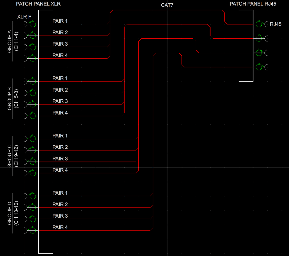Select the PAIR 3 text in Group C
The image size is (289, 256).
pos(60,159)
